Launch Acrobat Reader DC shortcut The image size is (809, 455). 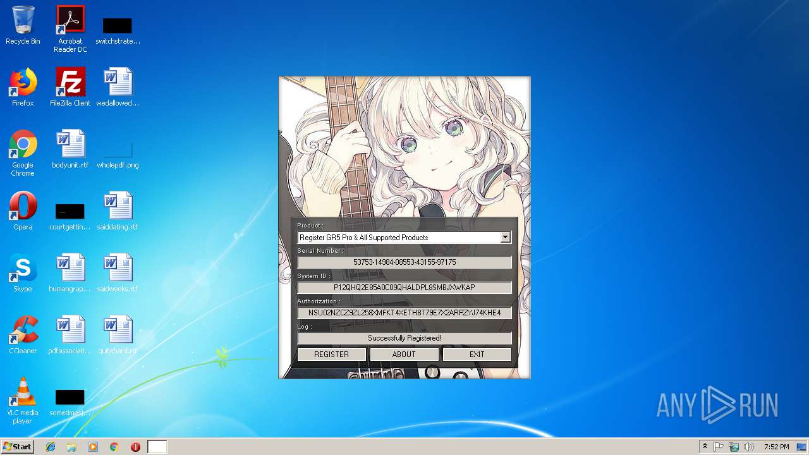pyautogui.click(x=70, y=29)
